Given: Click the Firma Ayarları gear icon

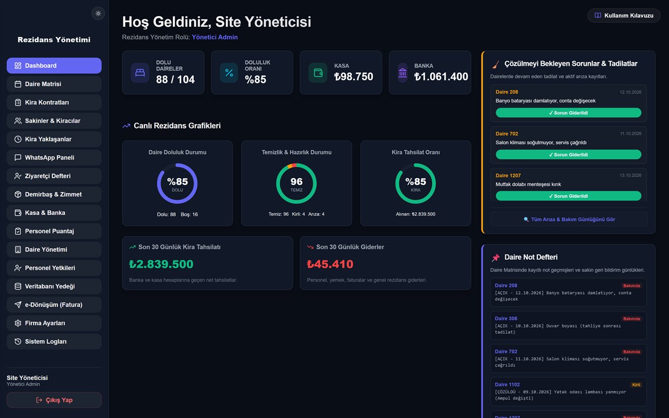Looking at the screenshot, I should (18, 323).
